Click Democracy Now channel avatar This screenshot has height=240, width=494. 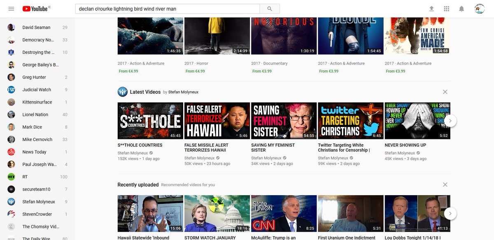12,40
